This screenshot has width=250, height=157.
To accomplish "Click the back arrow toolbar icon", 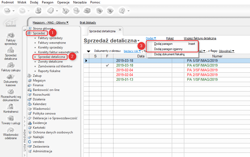I will (7, 11).
